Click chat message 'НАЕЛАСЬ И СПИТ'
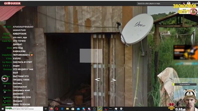This screenshot has height=111, width=198. [x=23, y=62]
